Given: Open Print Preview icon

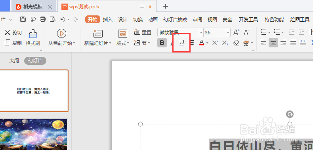Looking at the screenshot, I should coord(53,19).
